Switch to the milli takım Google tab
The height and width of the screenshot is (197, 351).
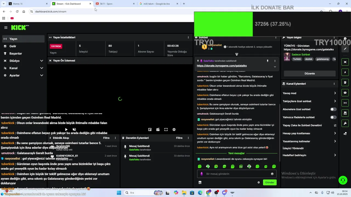[159, 4]
